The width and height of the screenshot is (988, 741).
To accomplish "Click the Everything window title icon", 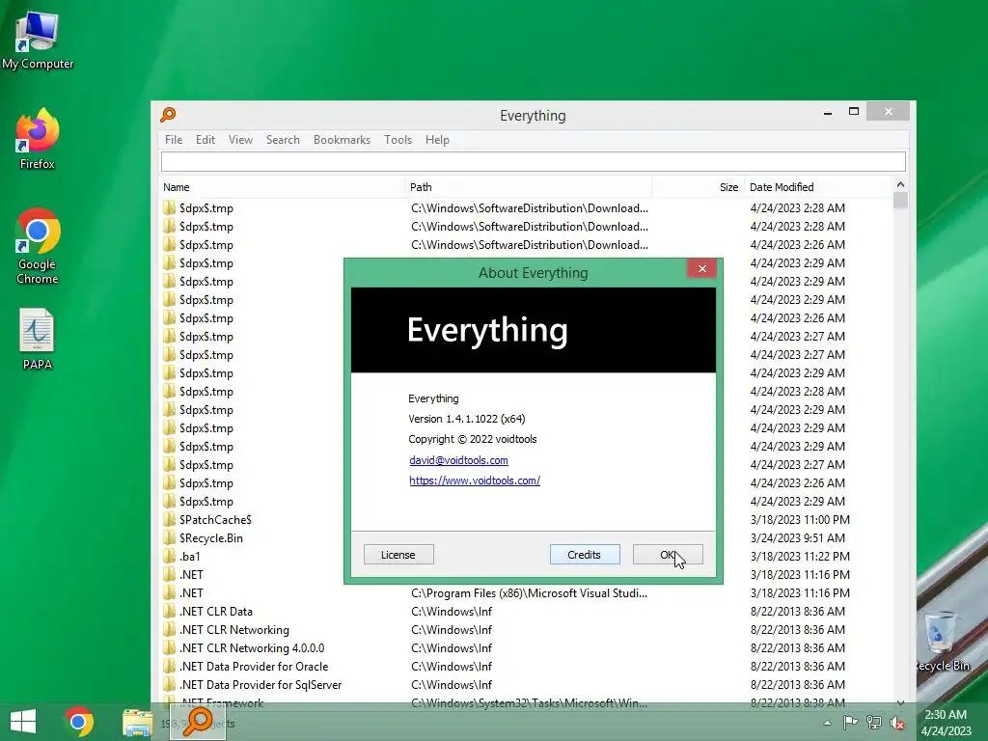I will coord(168,115).
